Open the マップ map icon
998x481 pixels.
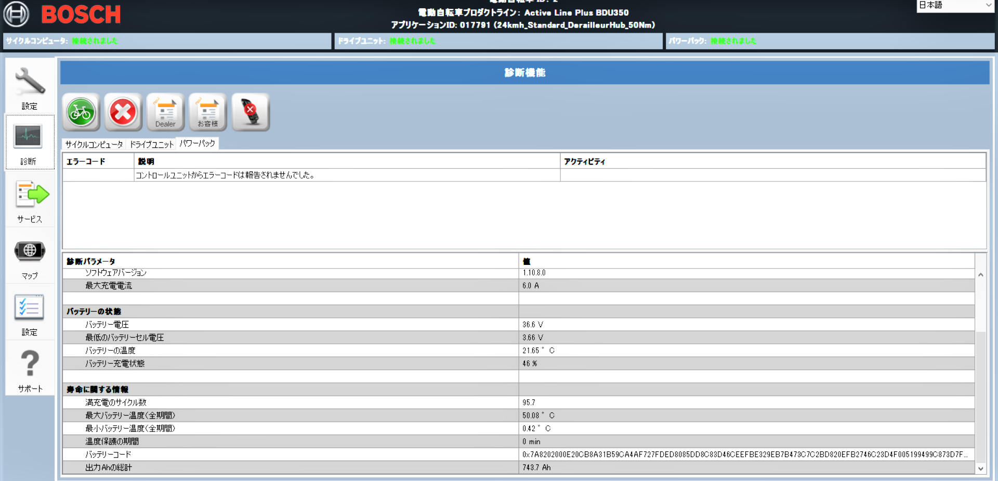click(x=30, y=257)
